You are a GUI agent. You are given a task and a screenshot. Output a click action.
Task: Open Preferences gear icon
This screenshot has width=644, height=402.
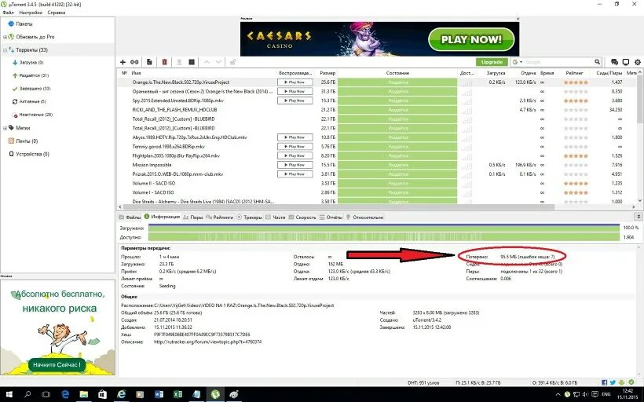(x=638, y=62)
